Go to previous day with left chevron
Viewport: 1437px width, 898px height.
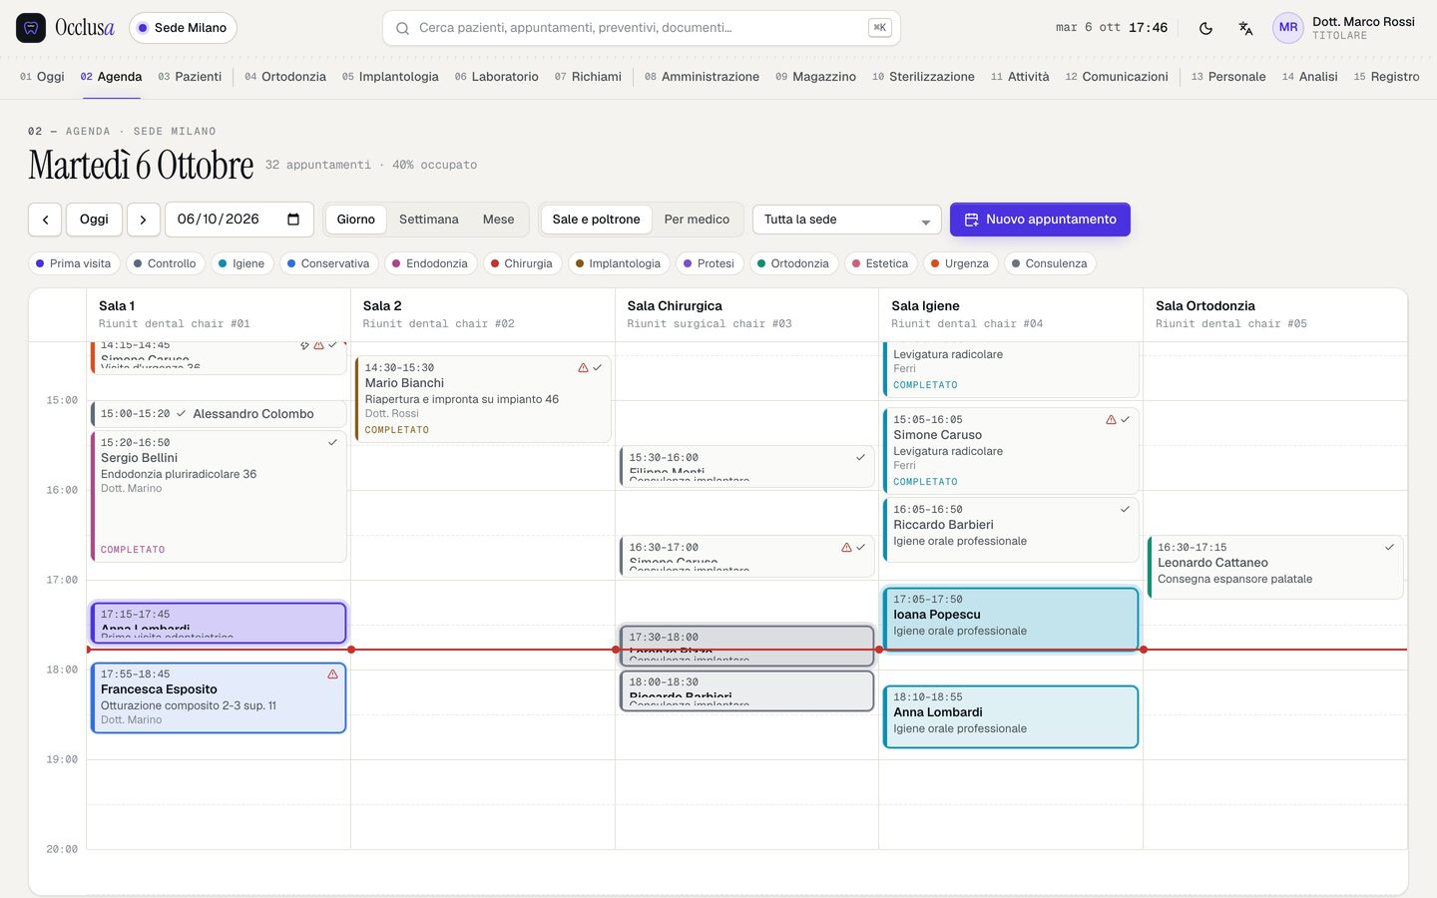click(x=45, y=220)
